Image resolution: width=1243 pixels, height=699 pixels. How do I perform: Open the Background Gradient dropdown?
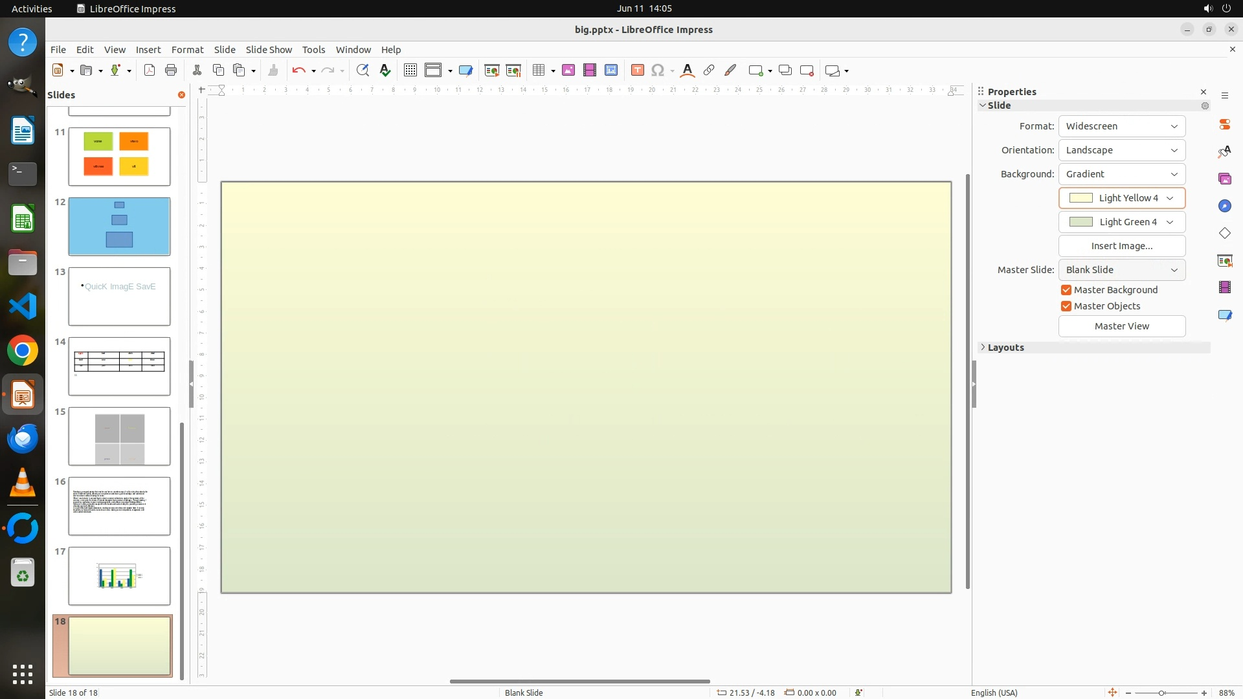1121,174
